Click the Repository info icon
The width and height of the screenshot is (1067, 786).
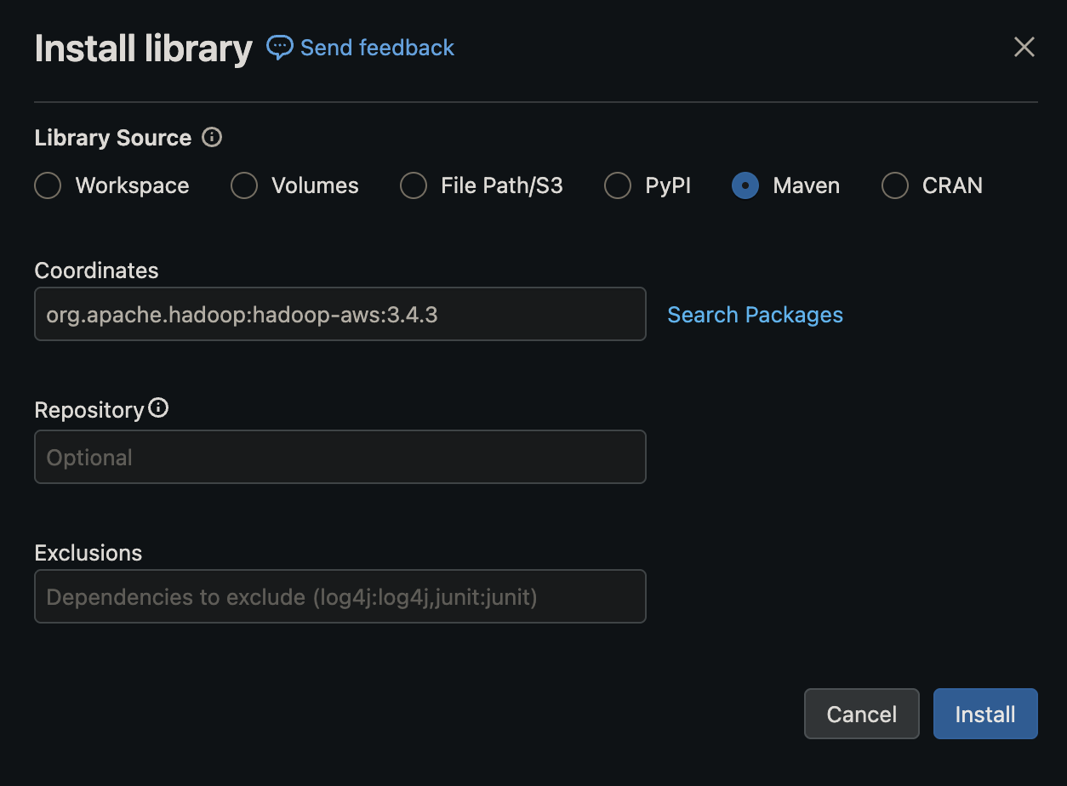click(159, 408)
